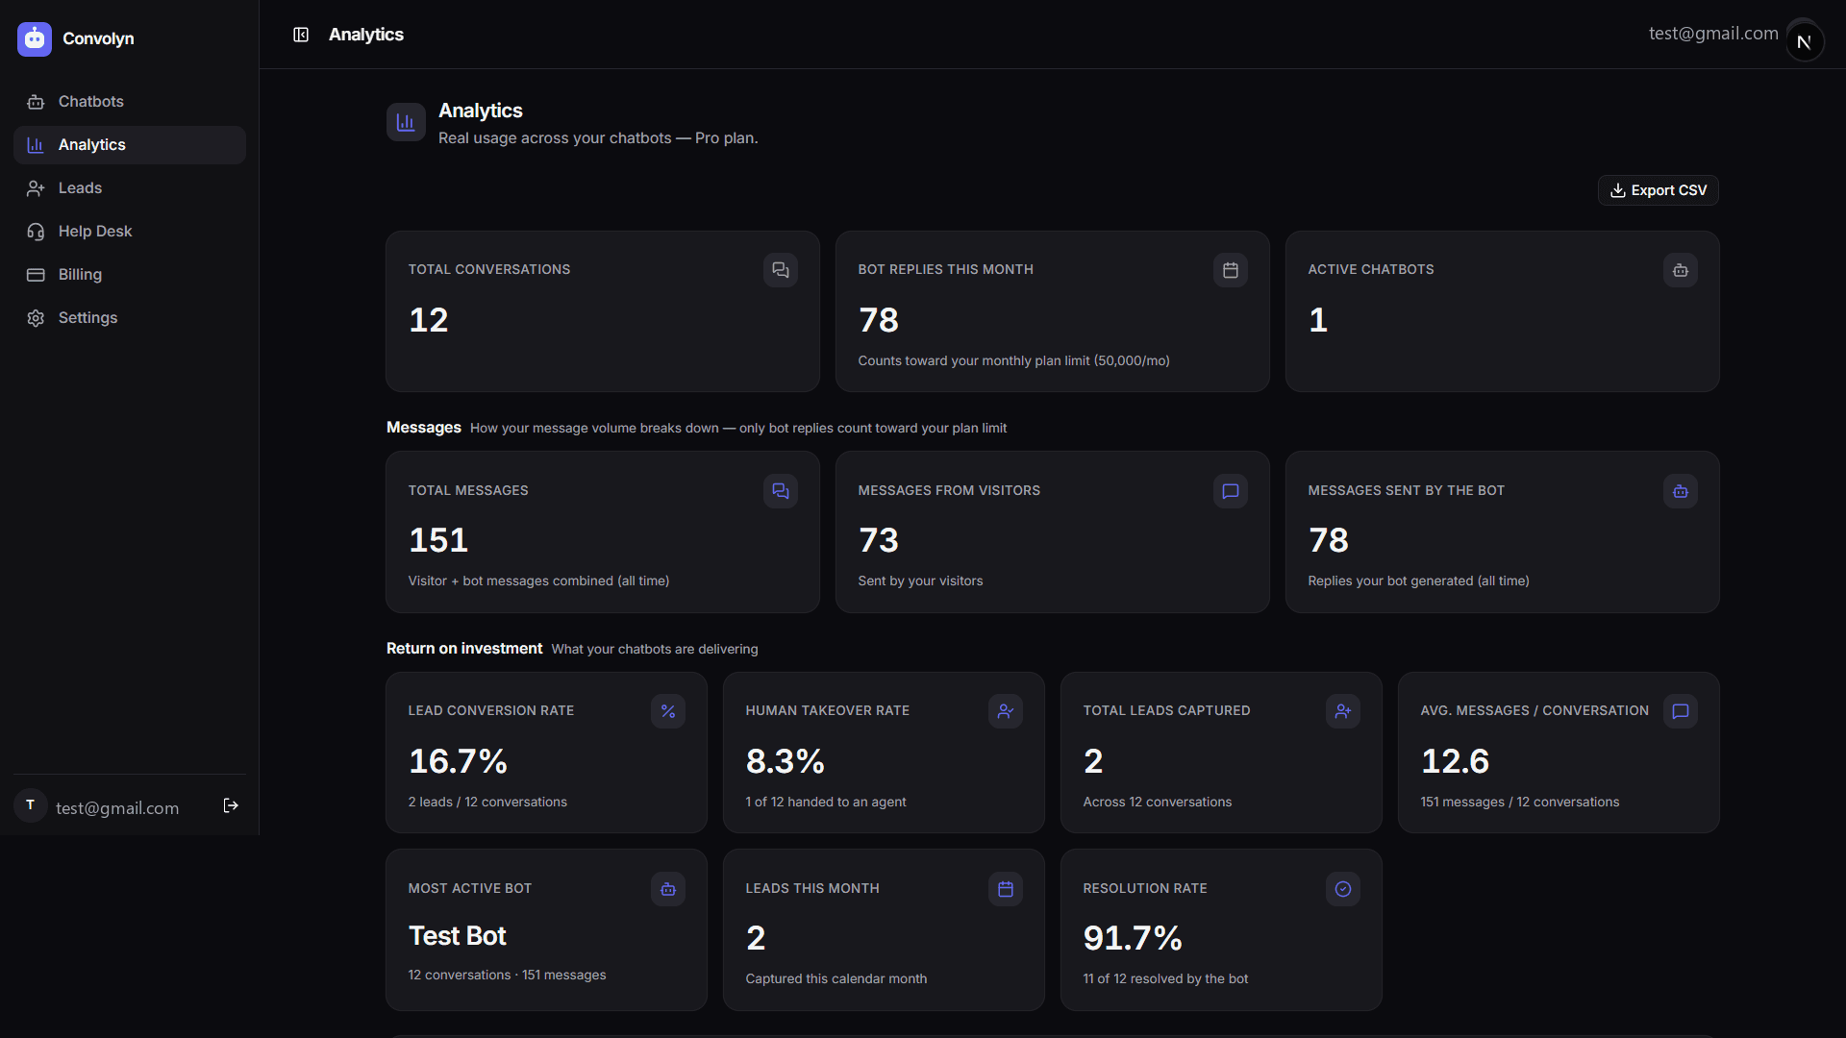
Task: Click the 'Messages' section heading
Action: click(424, 428)
